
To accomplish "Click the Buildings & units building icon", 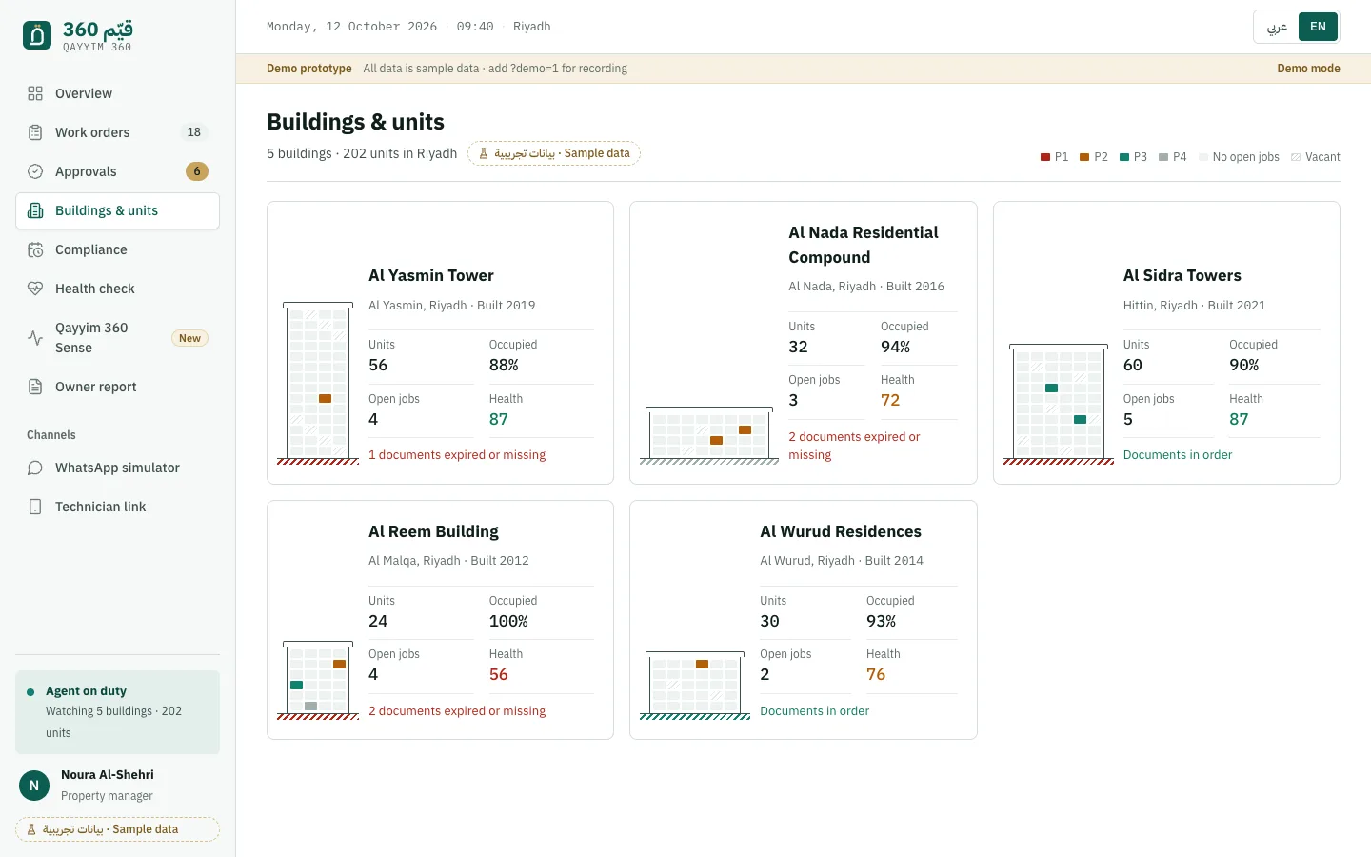I will (x=35, y=210).
